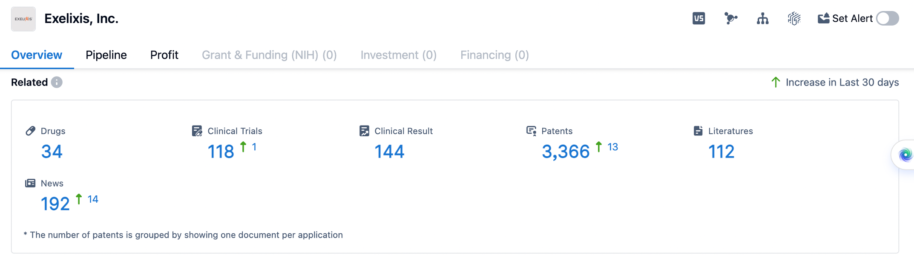Select the Overview tab

[x=37, y=55]
